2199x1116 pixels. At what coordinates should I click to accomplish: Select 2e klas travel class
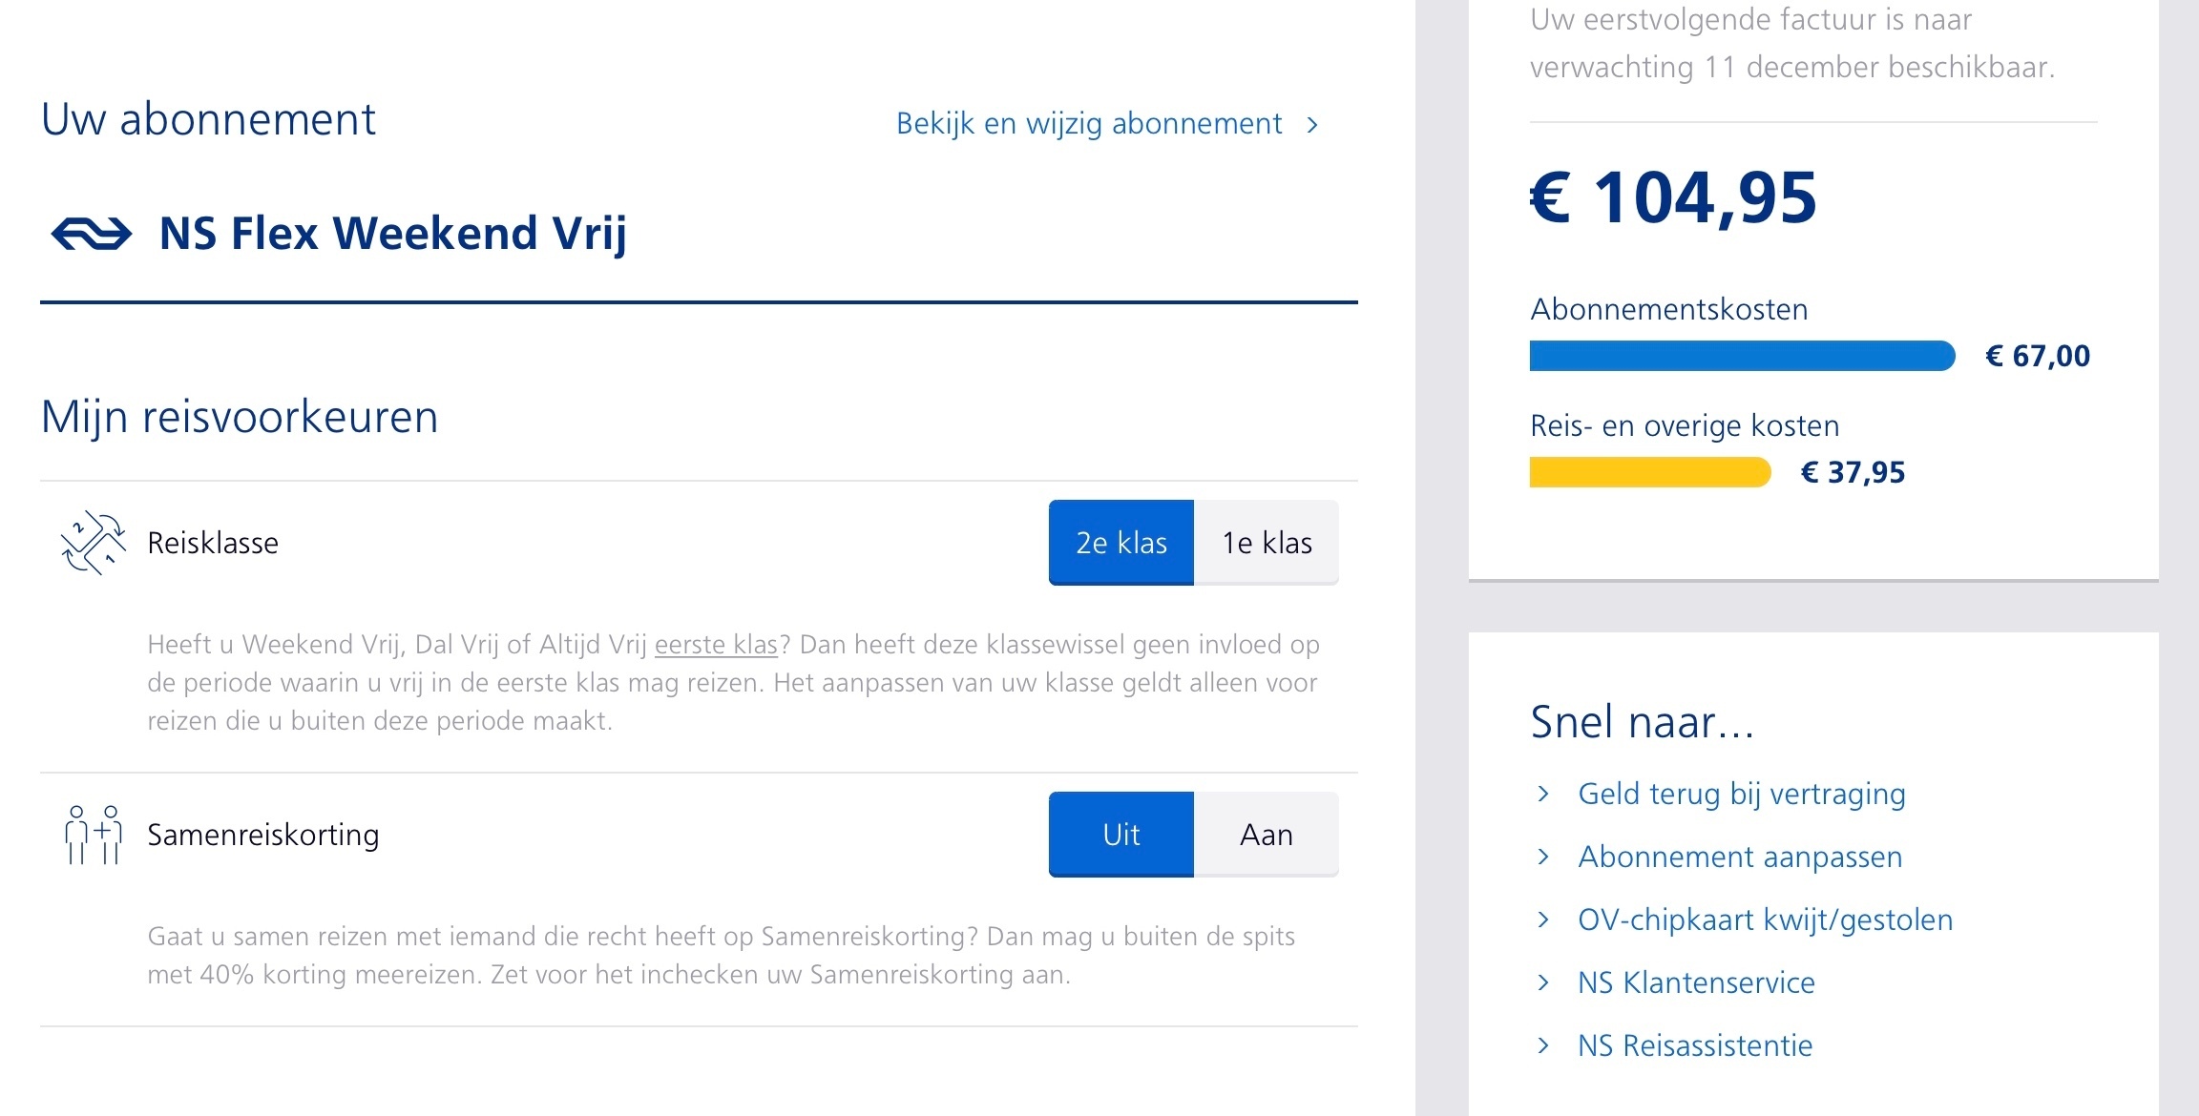tap(1121, 543)
